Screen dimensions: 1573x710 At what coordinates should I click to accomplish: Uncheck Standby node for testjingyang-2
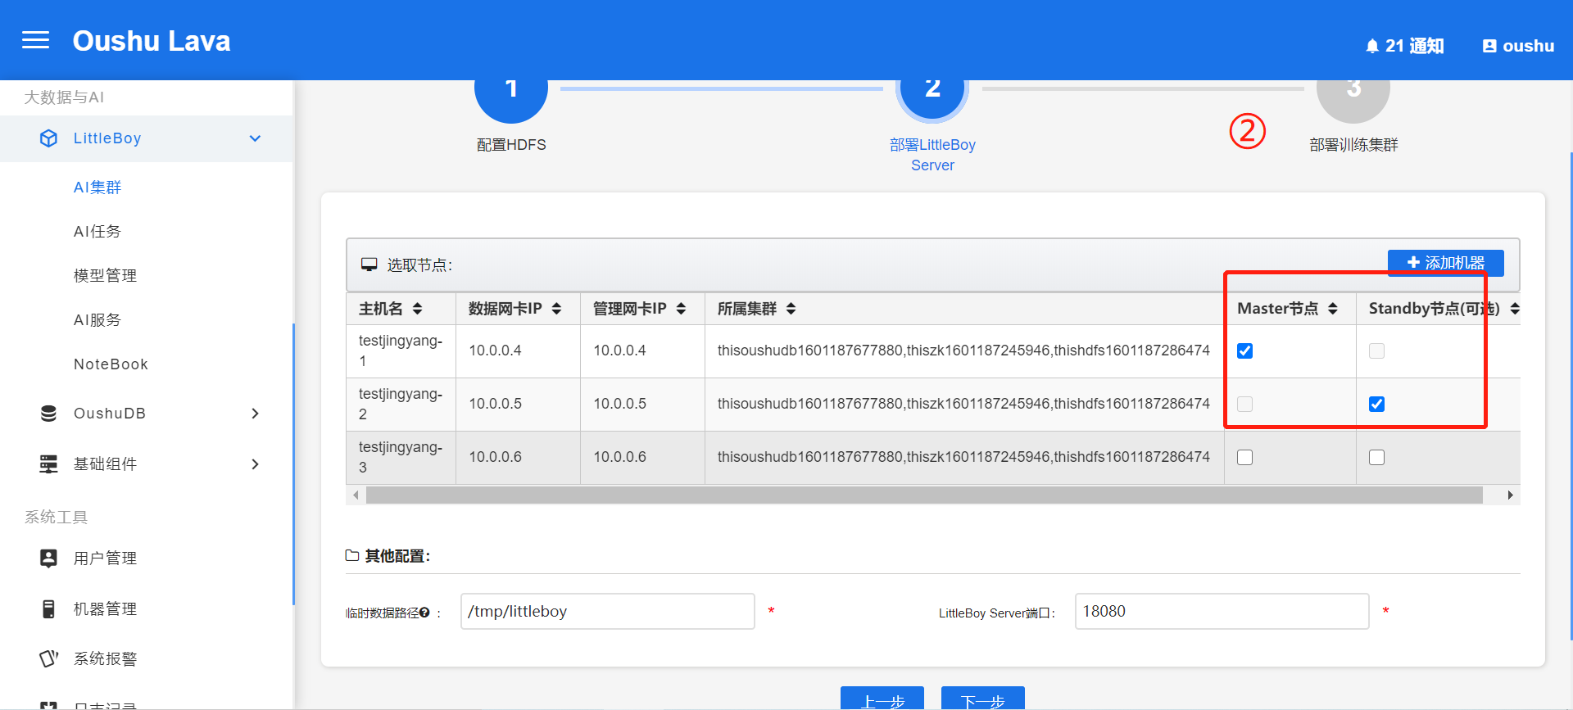point(1376,405)
